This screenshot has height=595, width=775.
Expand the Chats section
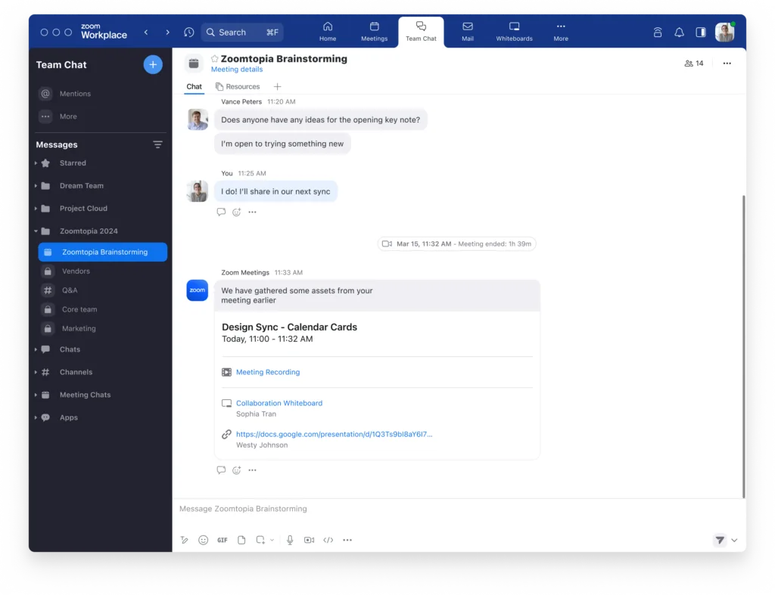pos(36,349)
